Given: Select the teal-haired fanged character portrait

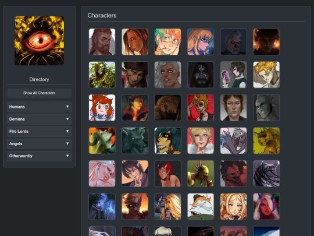Looking at the screenshot, I should (x=167, y=140).
